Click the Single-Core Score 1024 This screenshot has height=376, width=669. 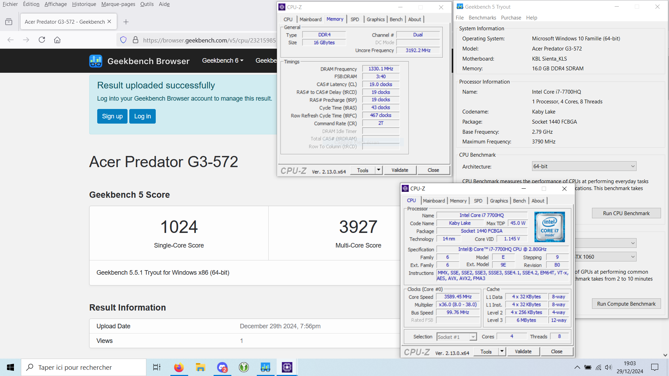[x=179, y=227]
